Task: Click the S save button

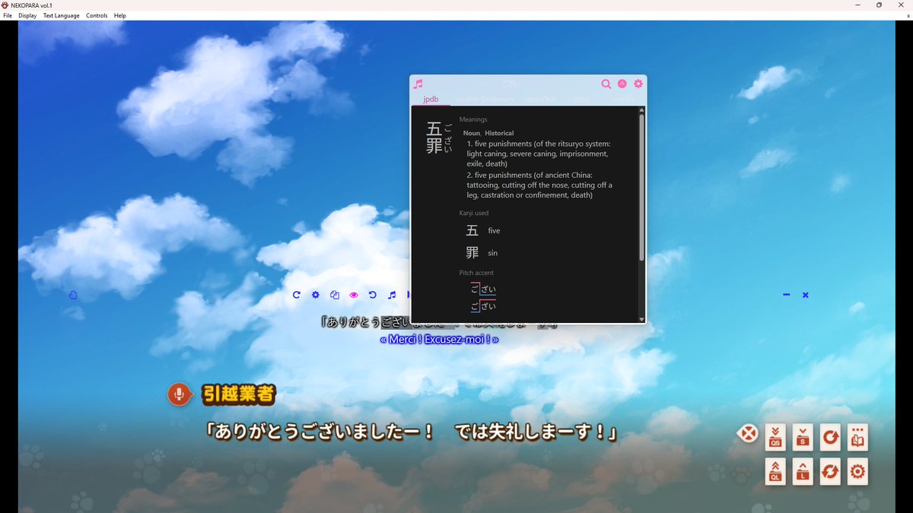Action: click(x=803, y=437)
